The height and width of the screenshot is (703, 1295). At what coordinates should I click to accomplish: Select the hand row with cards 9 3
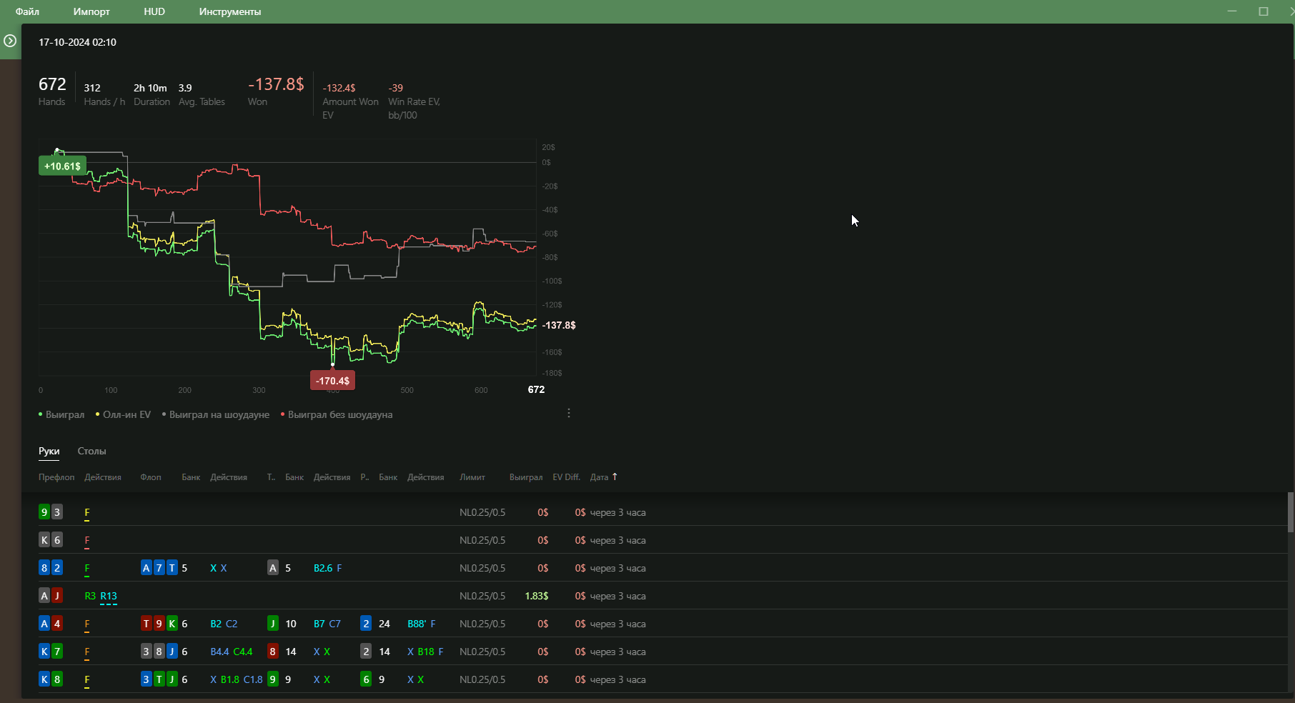tap(655, 512)
